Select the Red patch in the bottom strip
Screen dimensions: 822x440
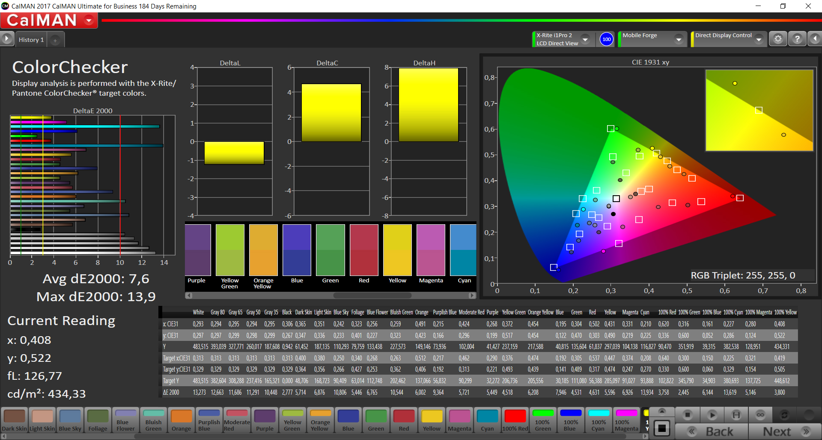(x=404, y=420)
